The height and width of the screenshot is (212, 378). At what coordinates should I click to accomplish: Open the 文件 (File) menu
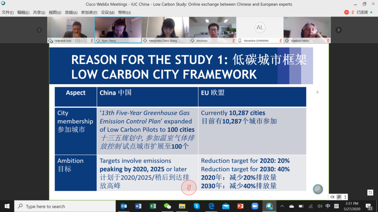tap(8, 12)
